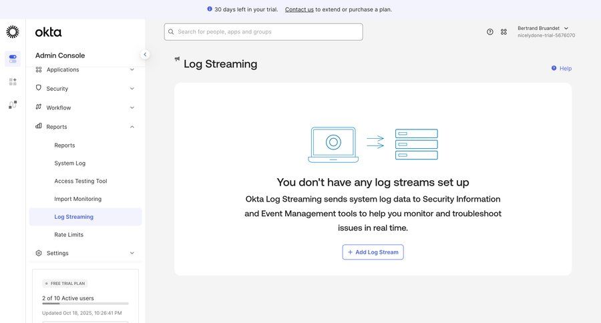This screenshot has width=601, height=323.
Task: Expand the Settings menu chevron
Action: click(132, 253)
